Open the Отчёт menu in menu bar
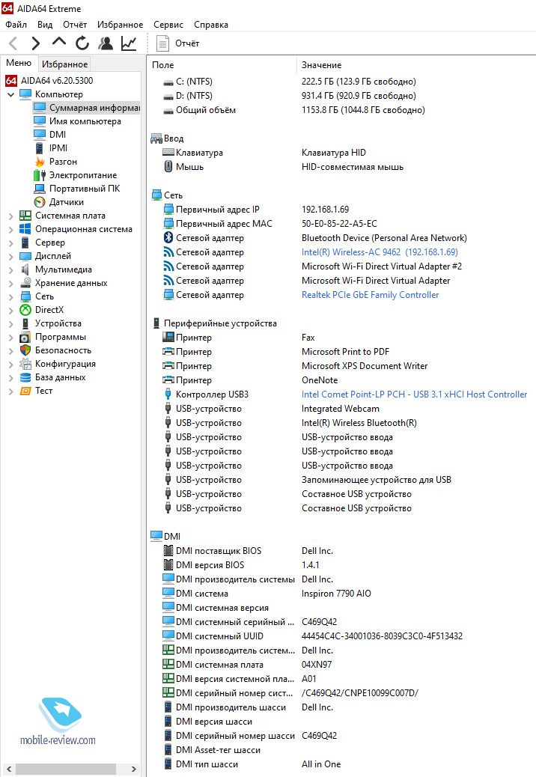Viewport: 536px width, 777px height. click(x=75, y=24)
